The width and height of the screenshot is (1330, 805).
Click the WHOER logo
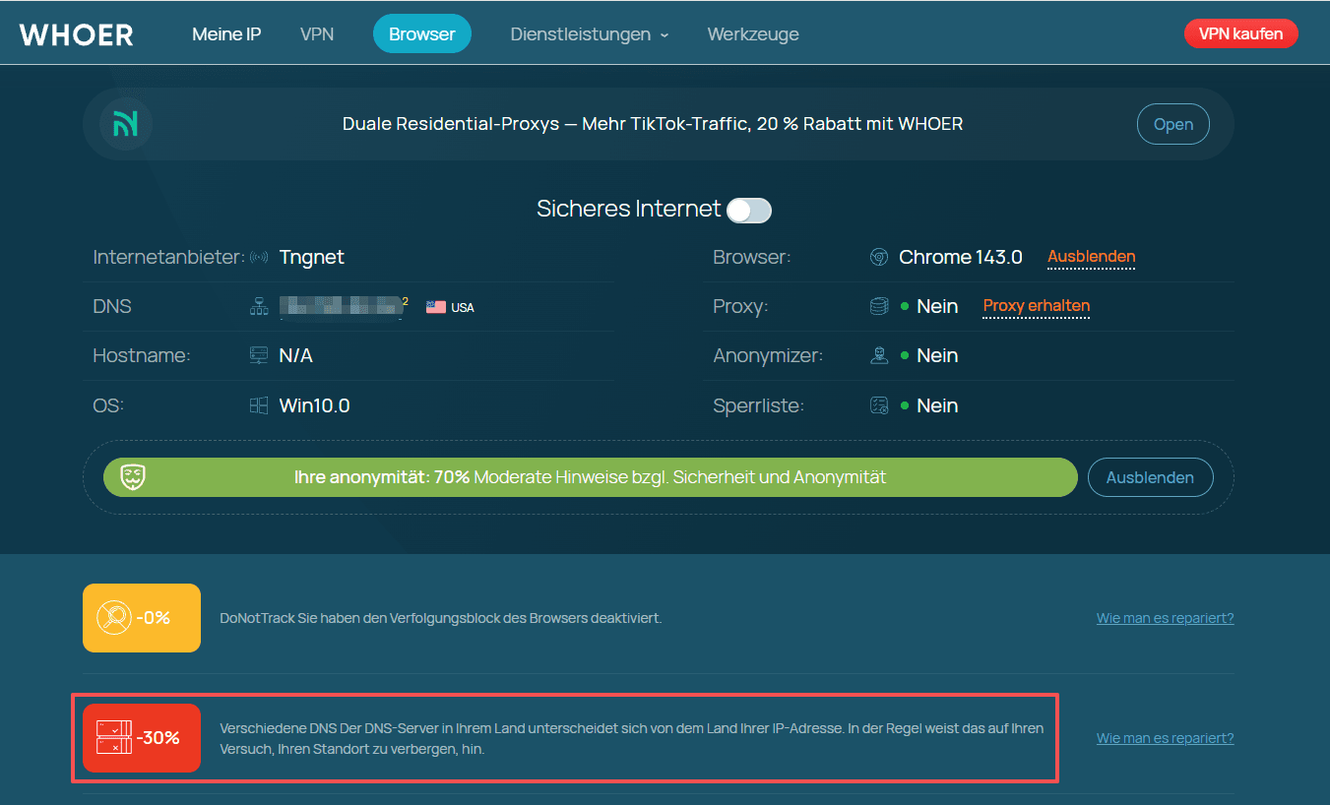pos(77,34)
